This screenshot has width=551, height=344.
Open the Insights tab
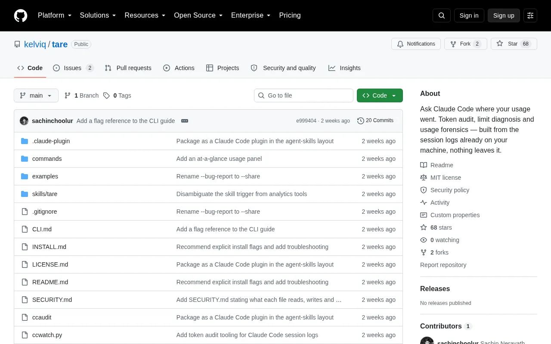(344, 68)
